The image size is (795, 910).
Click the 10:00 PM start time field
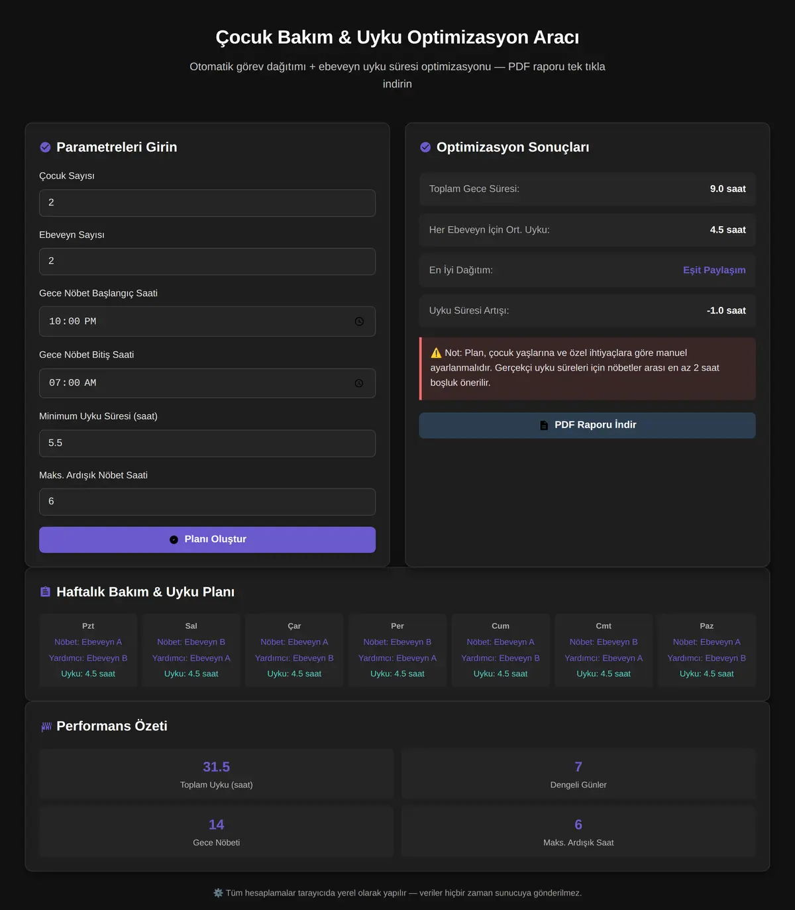click(x=207, y=321)
